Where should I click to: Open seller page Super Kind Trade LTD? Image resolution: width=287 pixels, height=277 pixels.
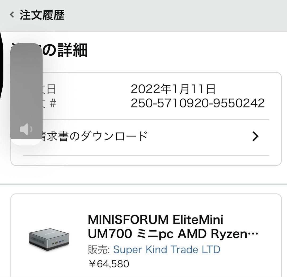(167, 249)
